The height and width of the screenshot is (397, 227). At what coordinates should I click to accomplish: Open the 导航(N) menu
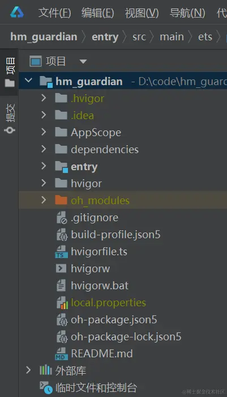point(187,13)
